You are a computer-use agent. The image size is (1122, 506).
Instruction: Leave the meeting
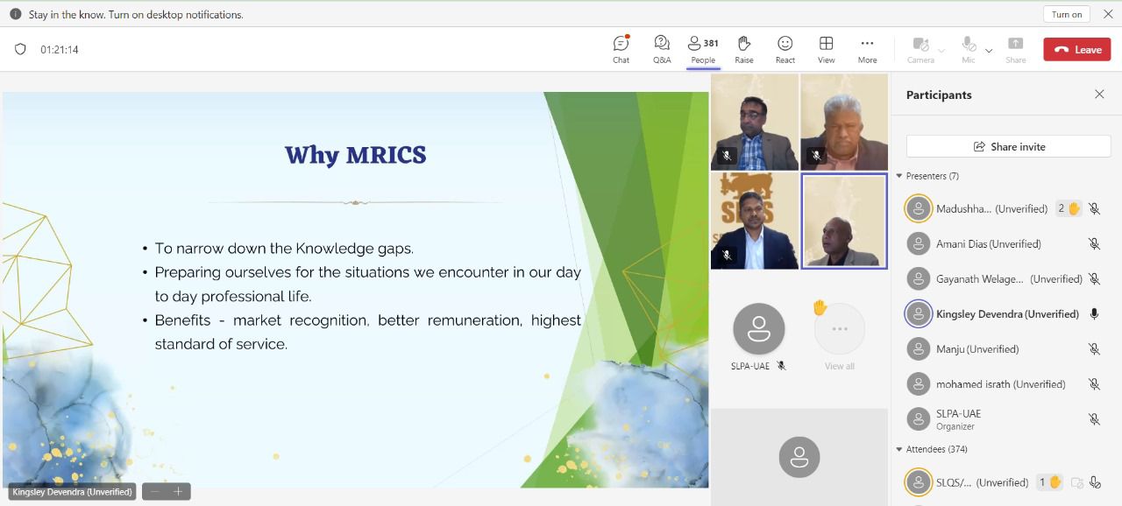pyautogui.click(x=1076, y=50)
